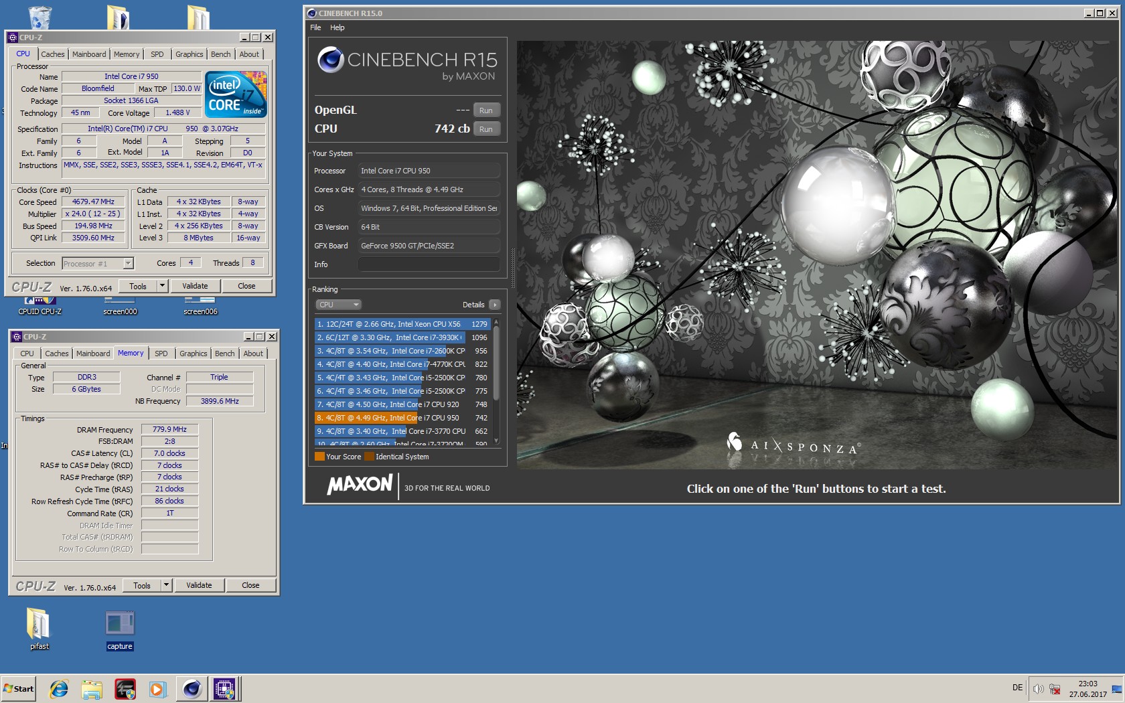Open Graphics tab in upper CPU-Z
Viewport: 1125px width, 703px height.
click(x=190, y=54)
